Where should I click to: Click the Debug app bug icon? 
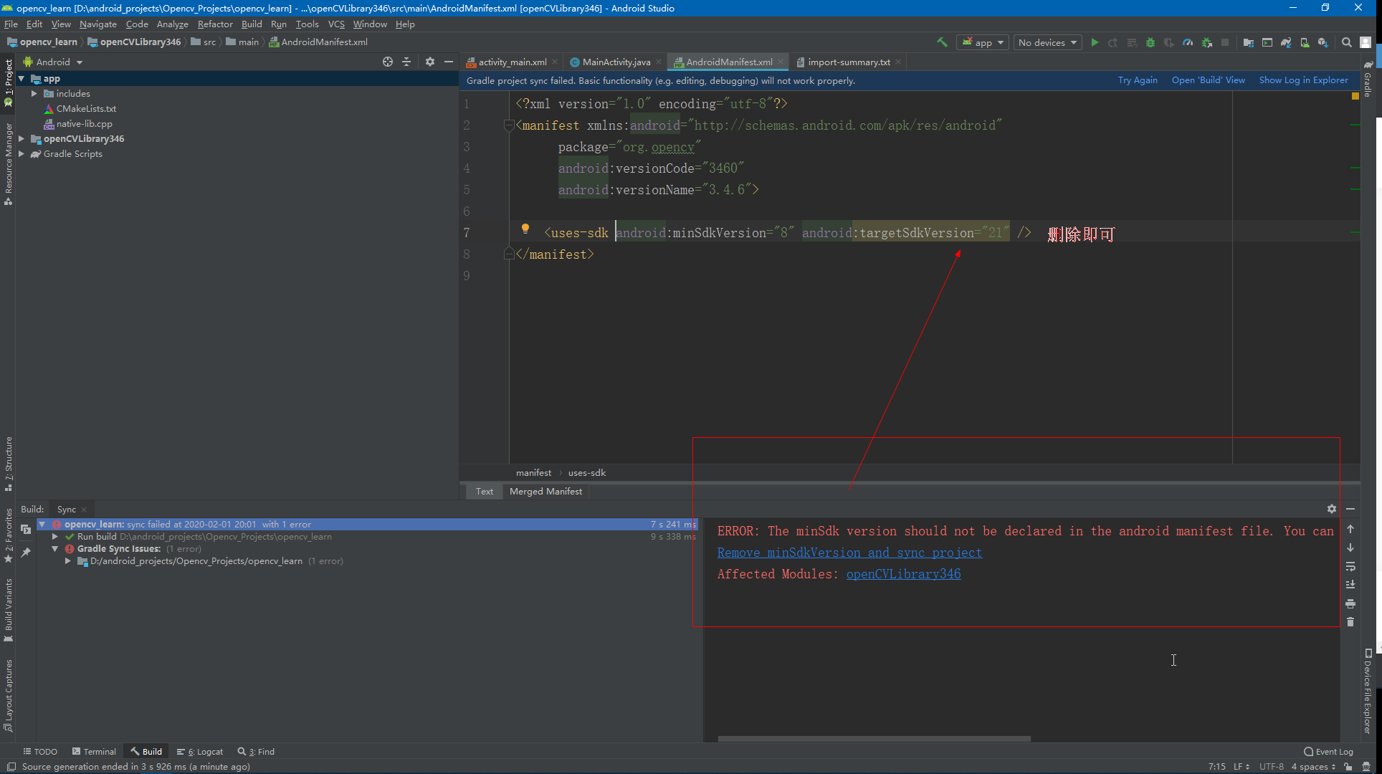pyautogui.click(x=1150, y=42)
